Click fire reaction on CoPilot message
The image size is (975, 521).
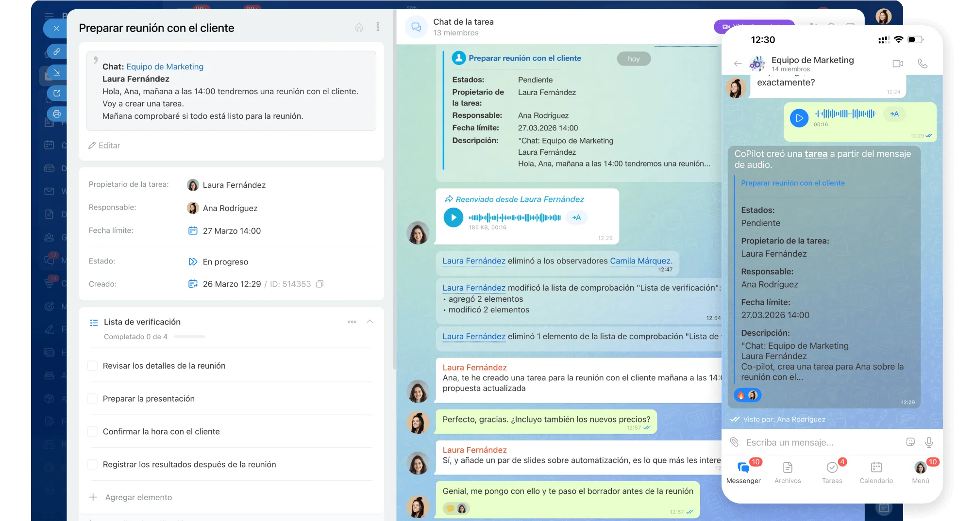(741, 395)
